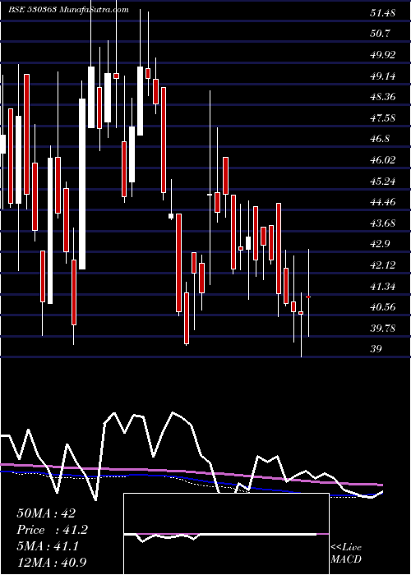
Task: Click the 39 price axis label
Action: (376, 349)
